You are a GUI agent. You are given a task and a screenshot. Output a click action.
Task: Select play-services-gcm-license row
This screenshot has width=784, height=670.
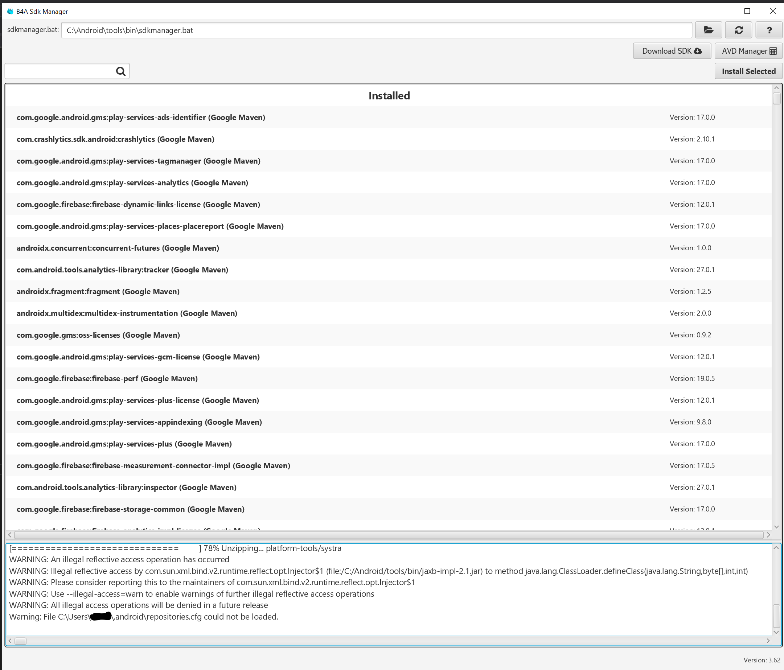coord(389,357)
